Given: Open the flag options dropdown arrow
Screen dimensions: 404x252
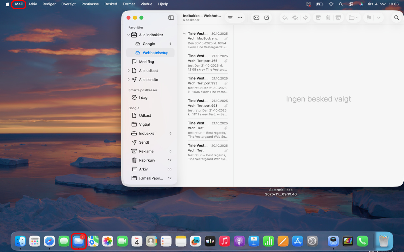Looking at the screenshot, I should tap(378, 18).
